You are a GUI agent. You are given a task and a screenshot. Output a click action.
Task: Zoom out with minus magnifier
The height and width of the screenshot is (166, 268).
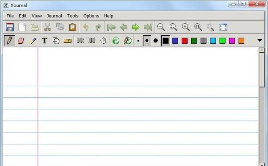161,27
